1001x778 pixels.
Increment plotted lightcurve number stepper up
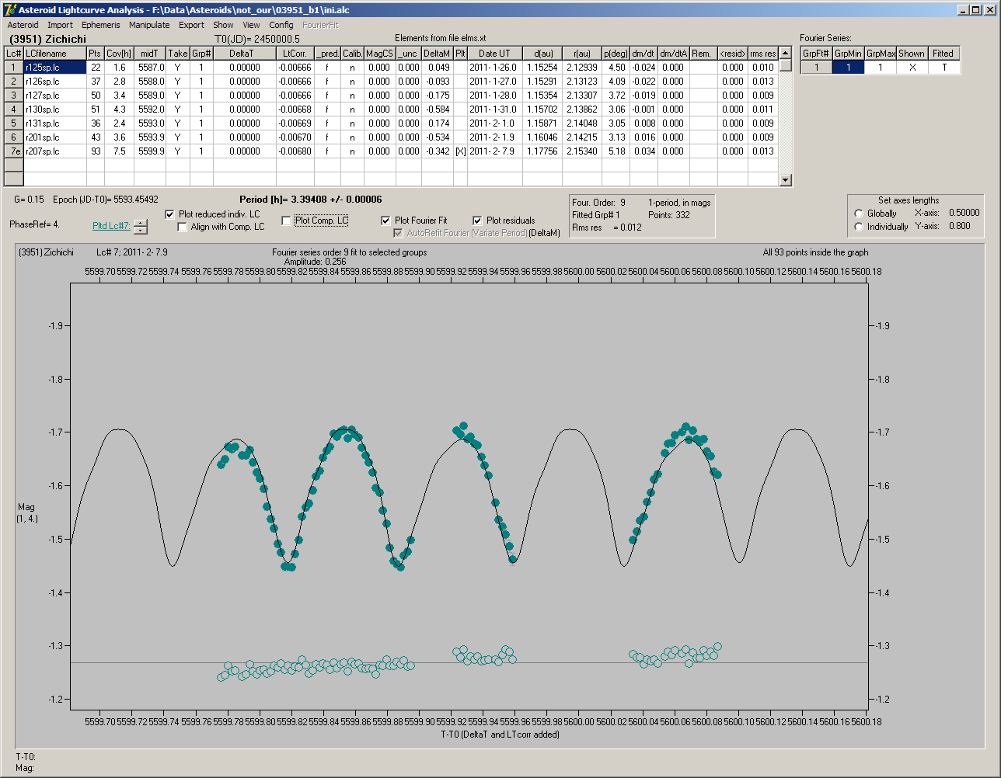pos(140,223)
